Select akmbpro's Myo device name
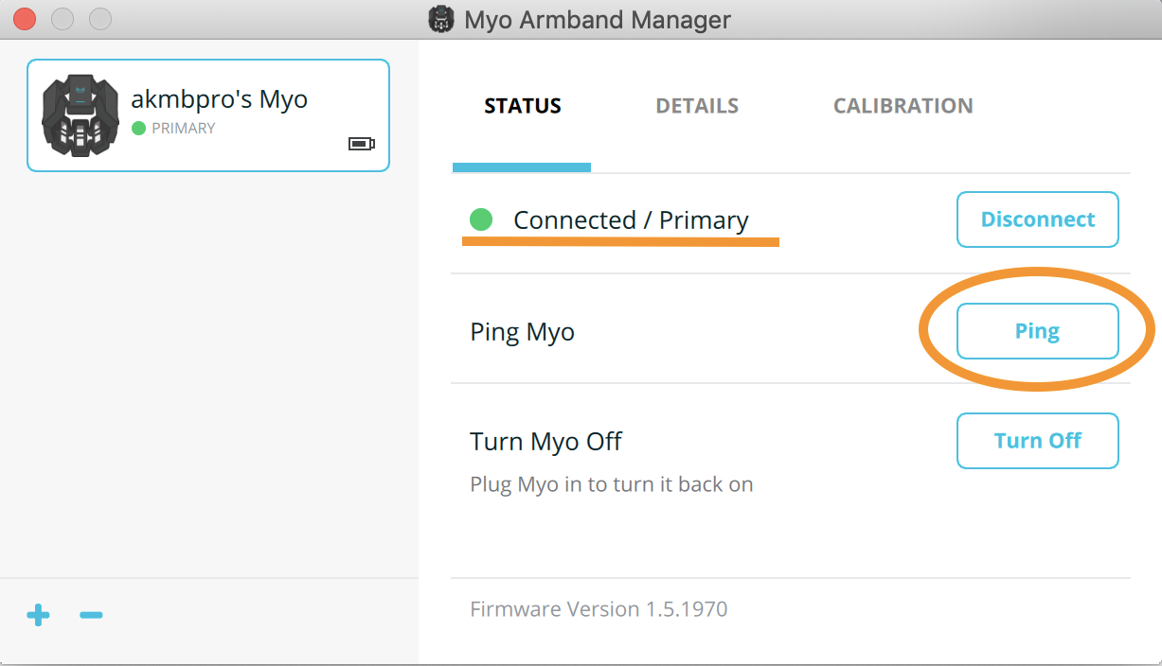Screen dimensions: 1162x666 [219, 99]
